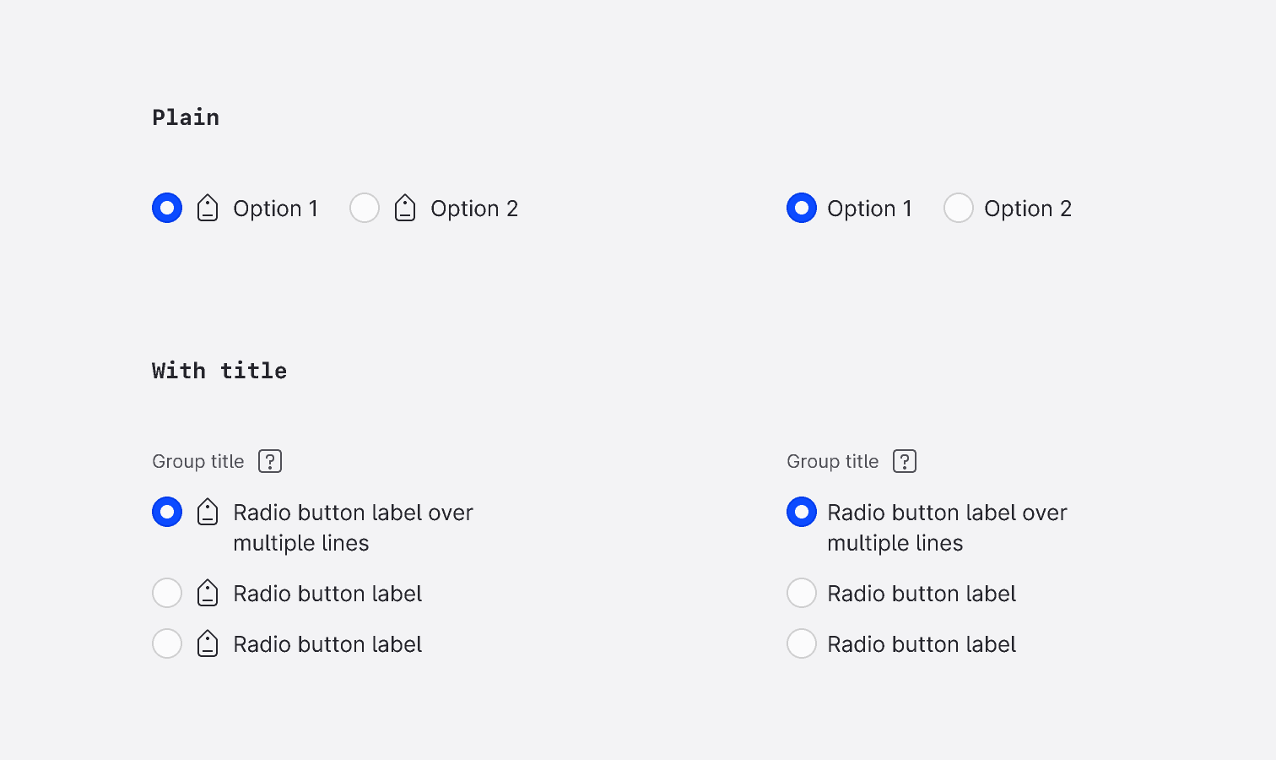Select the second radio option under right Group title
Viewport: 1276px width, 760px height.
tap(802, 593)
